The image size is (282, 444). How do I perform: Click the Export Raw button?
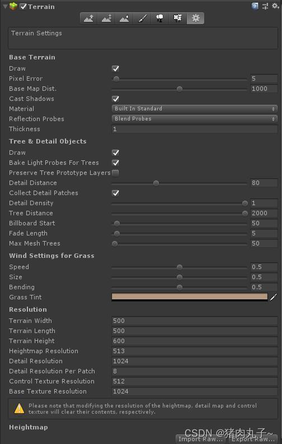[253, 439]
